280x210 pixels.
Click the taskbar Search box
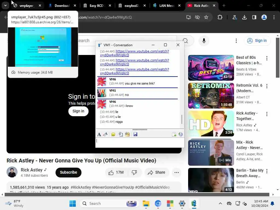click(109, 203)
